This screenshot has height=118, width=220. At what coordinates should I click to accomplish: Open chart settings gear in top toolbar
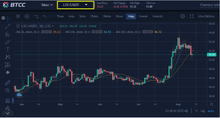point(183,16)
